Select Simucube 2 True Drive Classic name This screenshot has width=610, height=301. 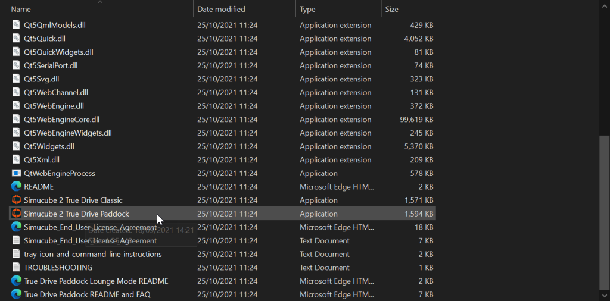tap(73, 200)
